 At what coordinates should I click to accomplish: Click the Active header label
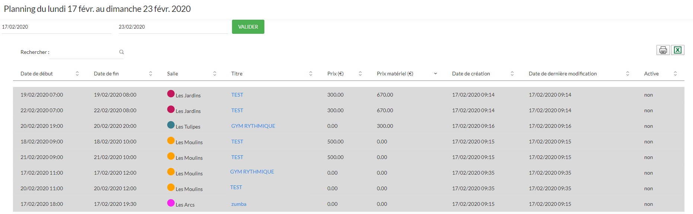point(651,74)
